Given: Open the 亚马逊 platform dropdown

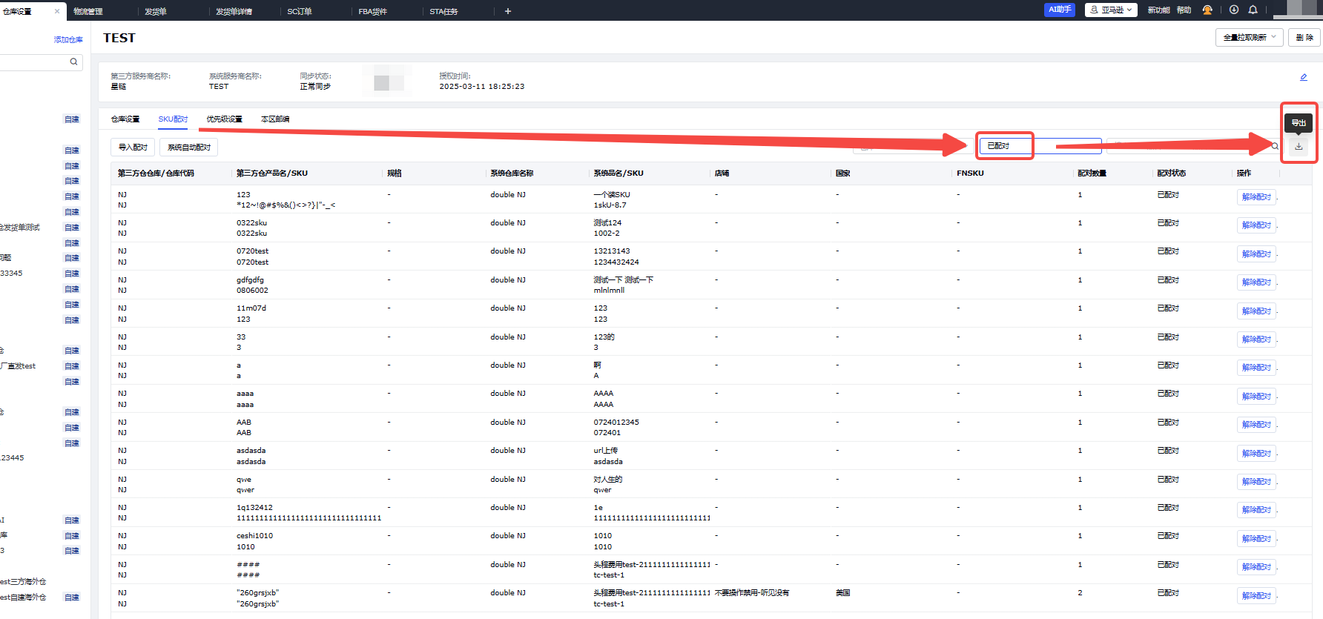Looking at the screenshot, I should [1111, 10].
